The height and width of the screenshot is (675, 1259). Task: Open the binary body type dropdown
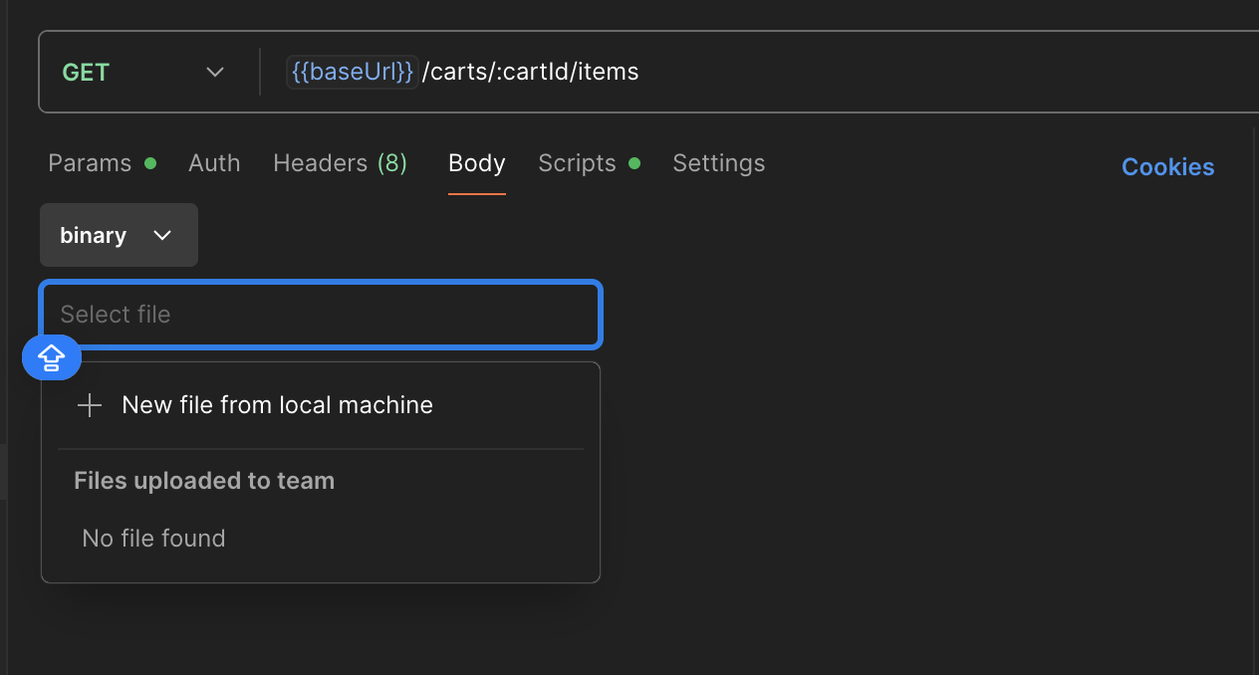point(119,236)
